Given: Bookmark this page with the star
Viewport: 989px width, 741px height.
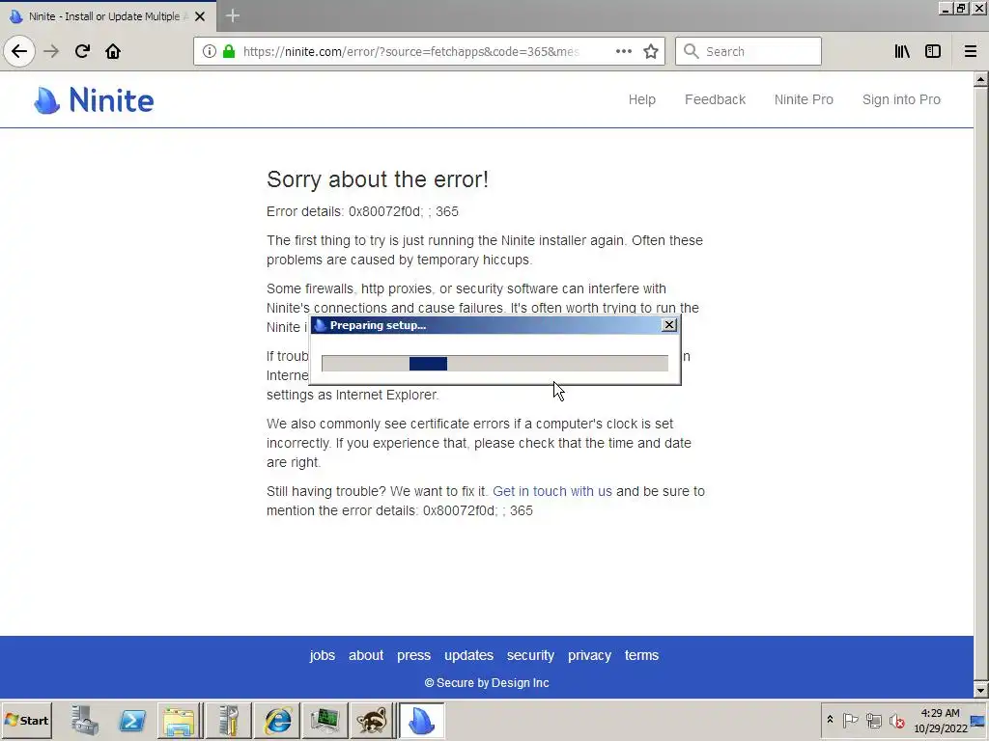Looking at the screenshot, I should click(x=651, y=51).
